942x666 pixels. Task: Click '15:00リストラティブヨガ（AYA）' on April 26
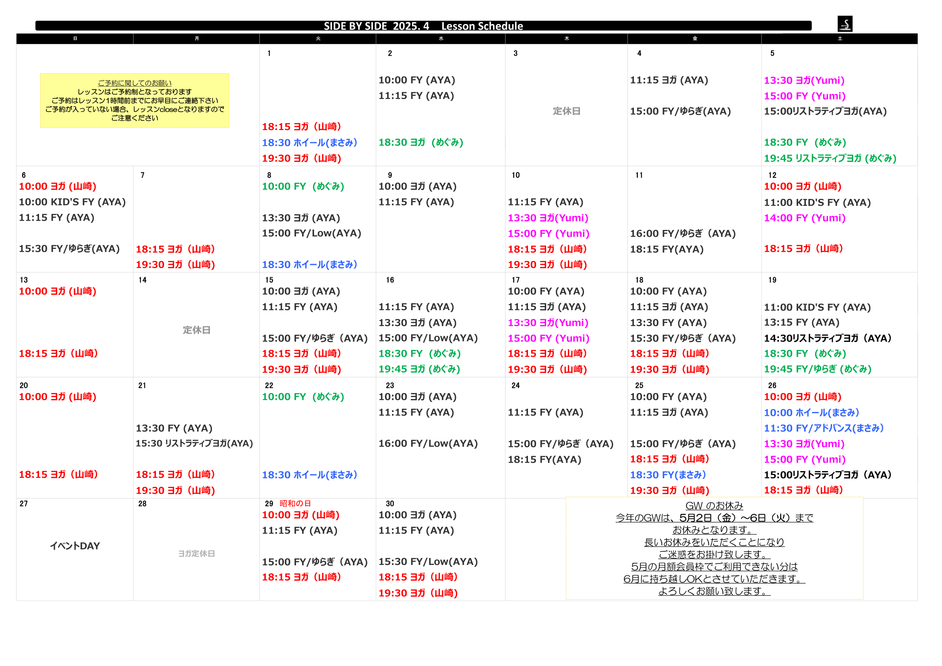[x=828, y=475]
